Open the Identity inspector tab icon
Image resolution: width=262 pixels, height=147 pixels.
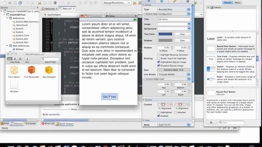[188, 1]
